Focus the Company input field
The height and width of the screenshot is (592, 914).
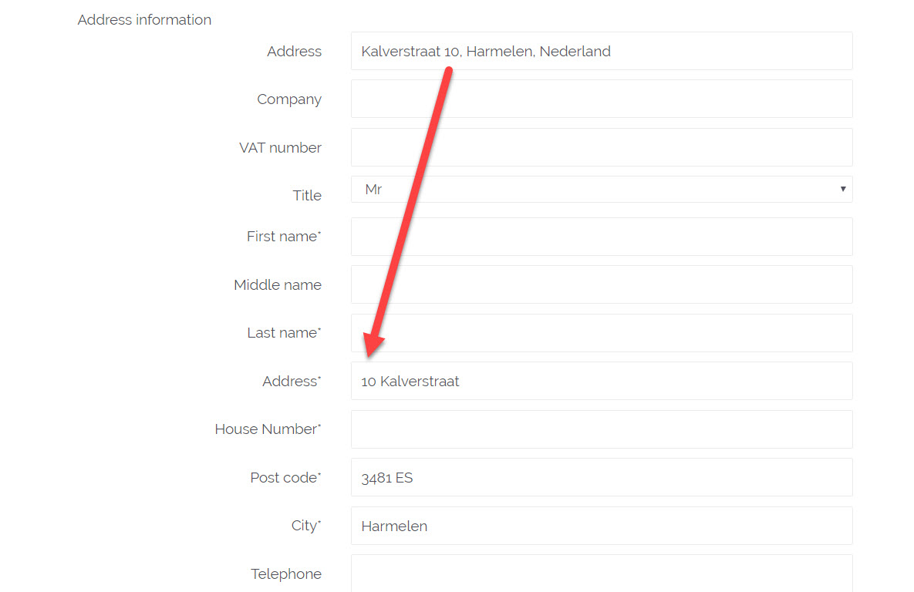click(602, 99)
